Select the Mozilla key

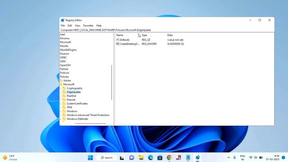[64, 46]
